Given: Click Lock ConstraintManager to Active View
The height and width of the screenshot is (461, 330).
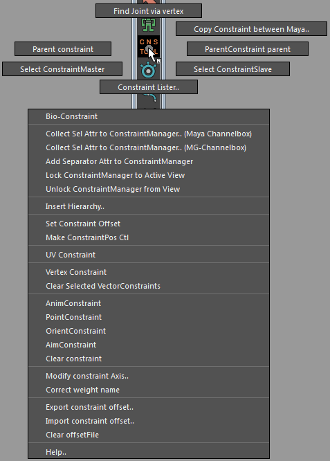Looking at the screenshot, I should pyautogui.click(x=149, y=175).
